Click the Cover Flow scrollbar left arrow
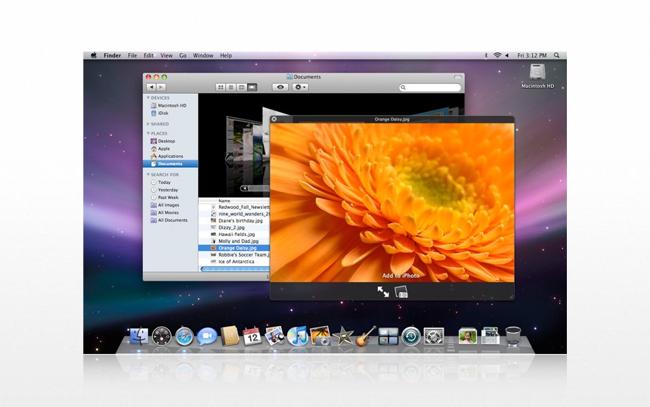Image resolution: width=650 pixels, height=407 pixels. (x=245, y=188)
